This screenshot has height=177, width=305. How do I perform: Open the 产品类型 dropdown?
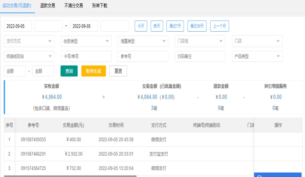[278, 56]
